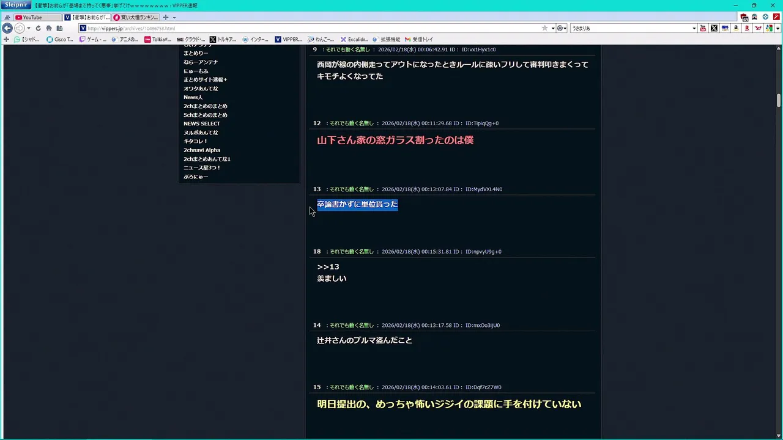Click the vertical scrollbar thumb
Viewport: 783px width, 440px height.
click(779, 100)
